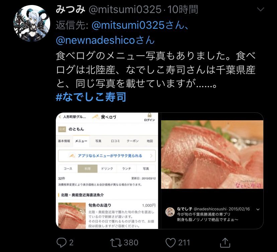Viewport: 277px width, 252px height.
Task: Open the #なでしこ寿司 hashtag
Action: [x=91, y=97]
